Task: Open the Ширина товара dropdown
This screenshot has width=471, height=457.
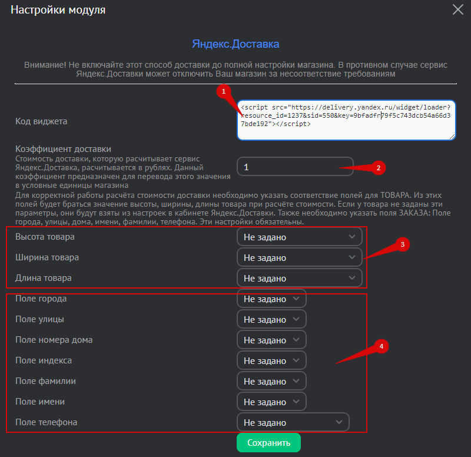Action: point(299,257)
